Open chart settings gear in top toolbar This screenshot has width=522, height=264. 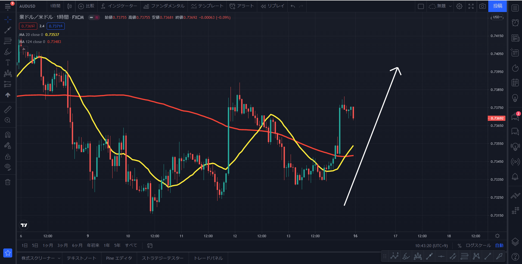click(459, 6)
